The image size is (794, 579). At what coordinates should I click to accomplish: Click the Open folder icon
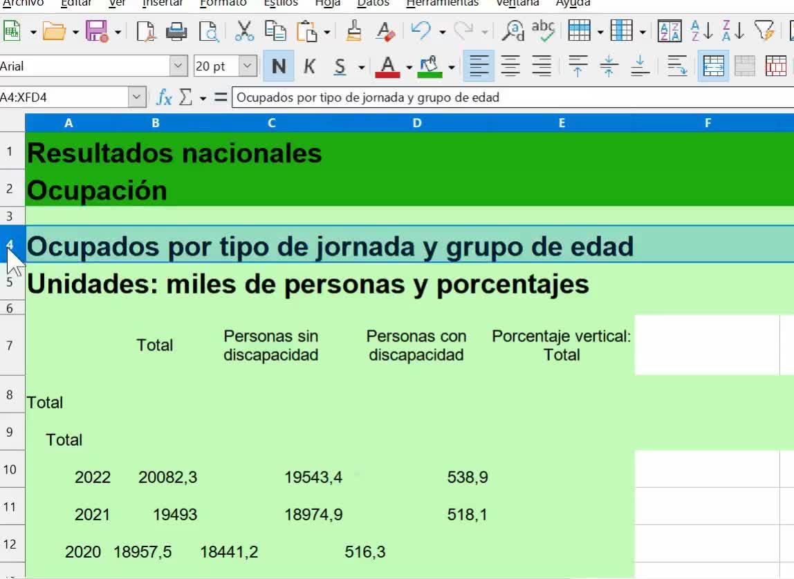[54, 31]
